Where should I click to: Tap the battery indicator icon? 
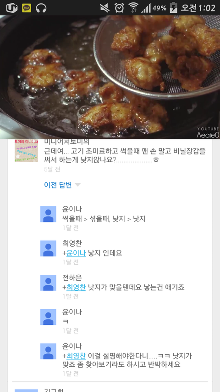pos(173,8)
